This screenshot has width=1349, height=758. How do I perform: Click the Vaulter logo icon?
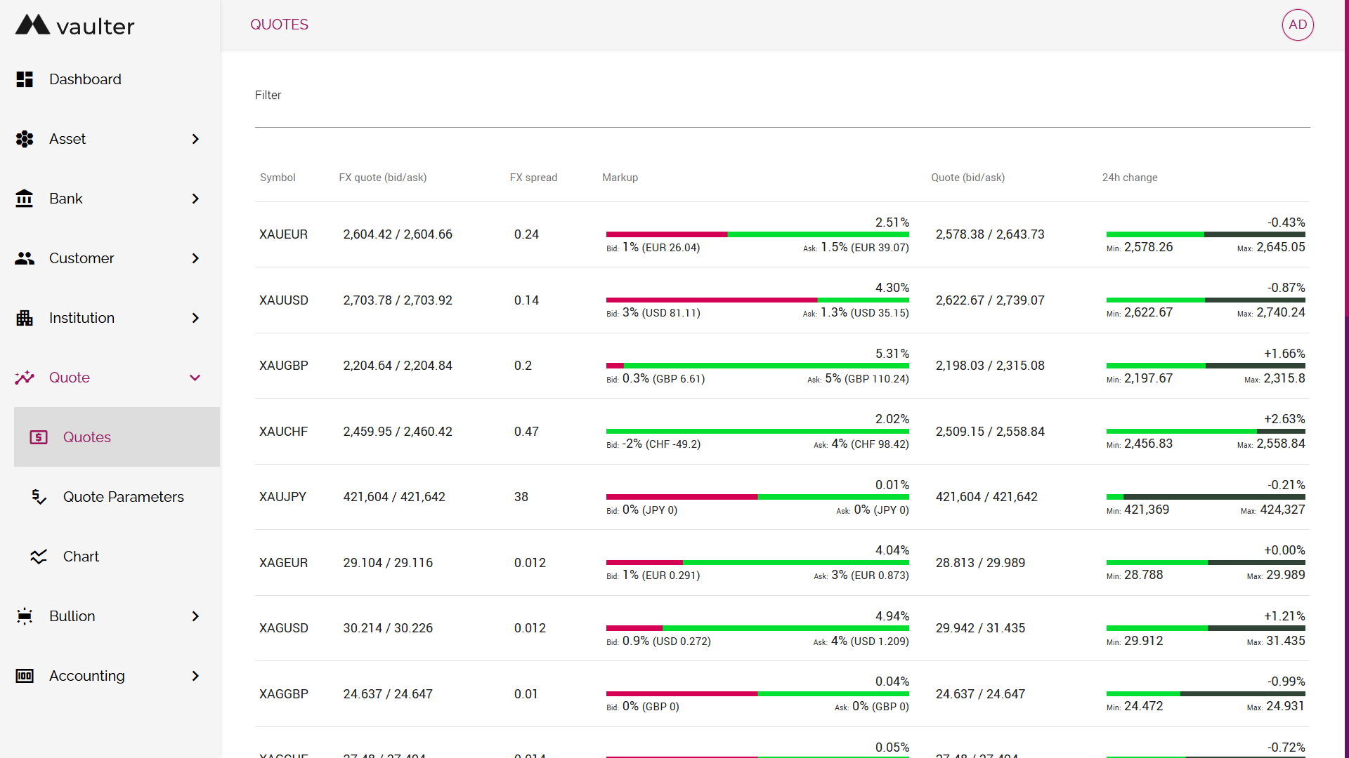[33, 25]
